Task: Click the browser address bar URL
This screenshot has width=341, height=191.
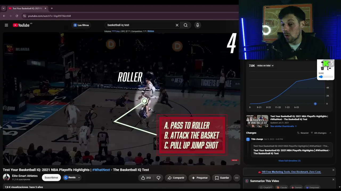Action: 49,16
